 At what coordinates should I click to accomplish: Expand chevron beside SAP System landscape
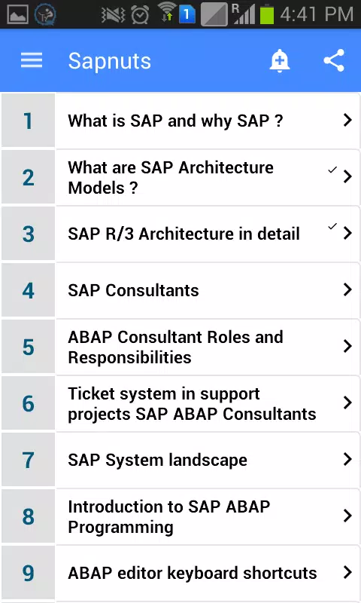pos(347,459)
